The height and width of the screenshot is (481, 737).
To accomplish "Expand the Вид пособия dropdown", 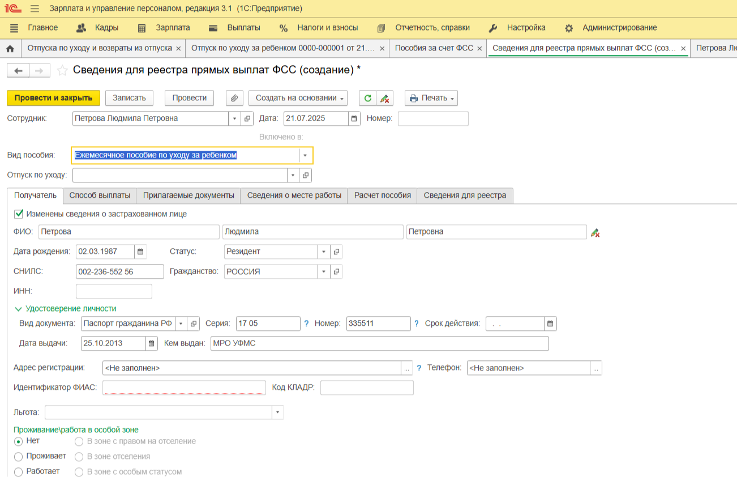I will (305, 155).
